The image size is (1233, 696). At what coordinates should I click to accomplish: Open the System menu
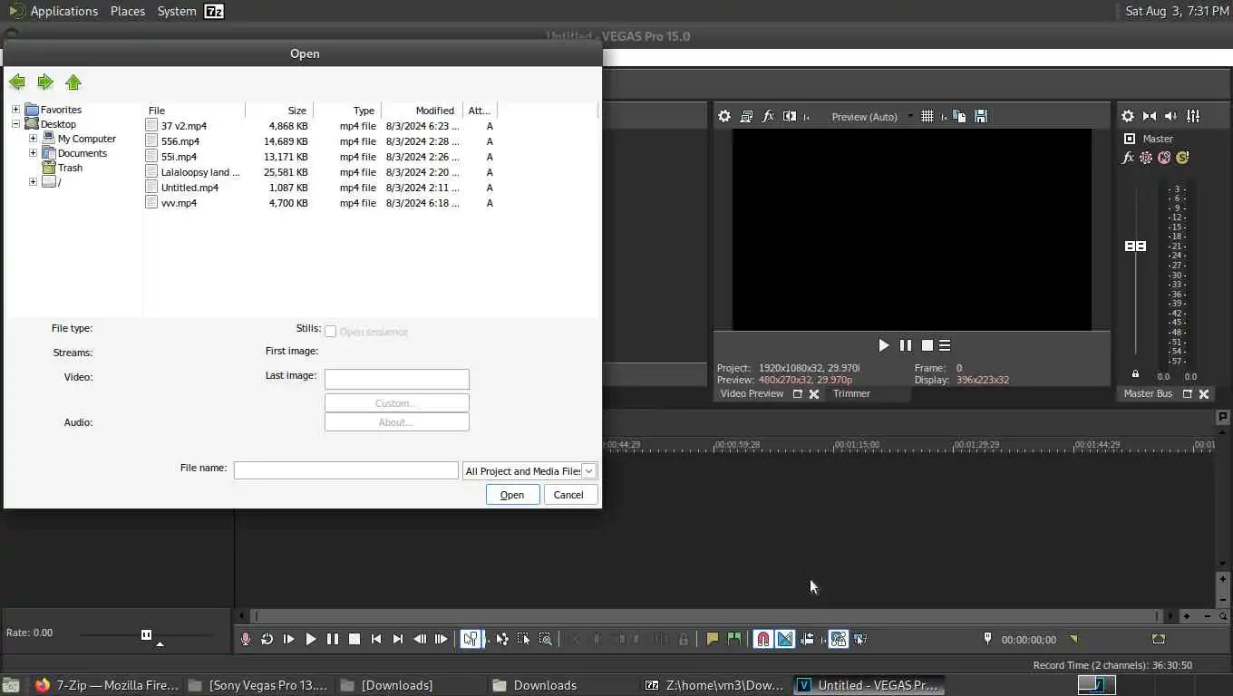[x=177, y=11]
